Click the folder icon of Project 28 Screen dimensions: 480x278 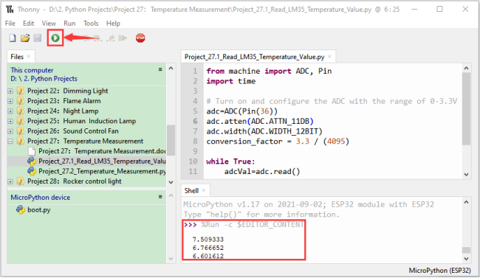pos(21,181)
